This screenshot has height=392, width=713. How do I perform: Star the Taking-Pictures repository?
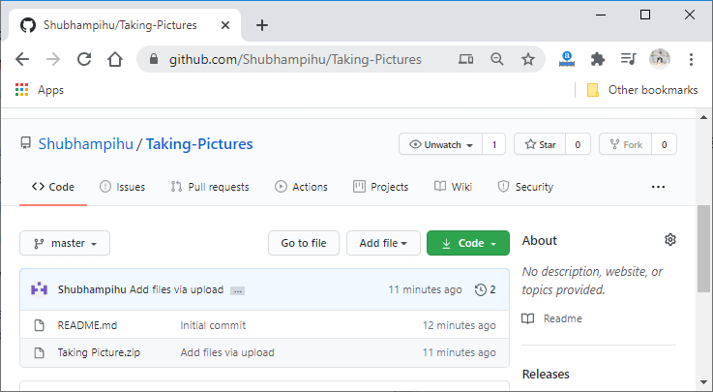540,144
